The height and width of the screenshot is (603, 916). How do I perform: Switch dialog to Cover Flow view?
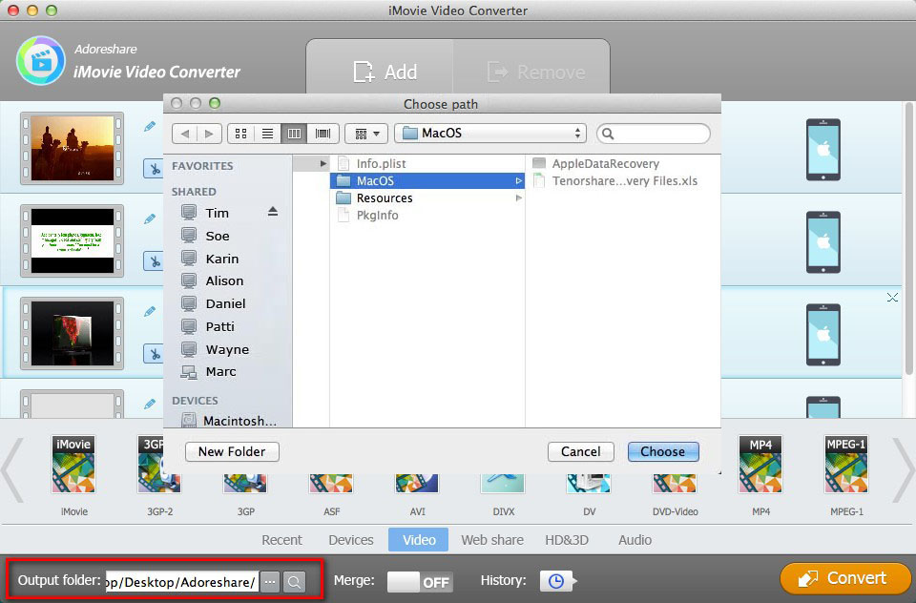coord(323,134)
